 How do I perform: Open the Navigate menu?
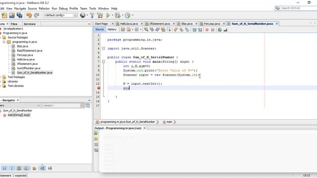click(20, 8)
